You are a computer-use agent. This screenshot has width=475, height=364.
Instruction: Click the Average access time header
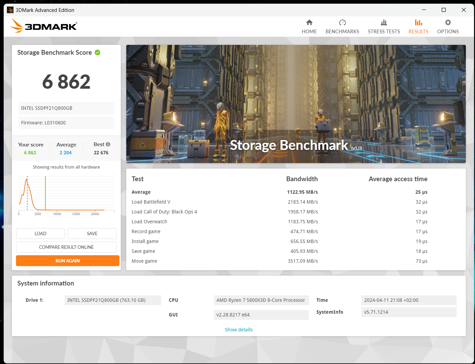[398, 179]
